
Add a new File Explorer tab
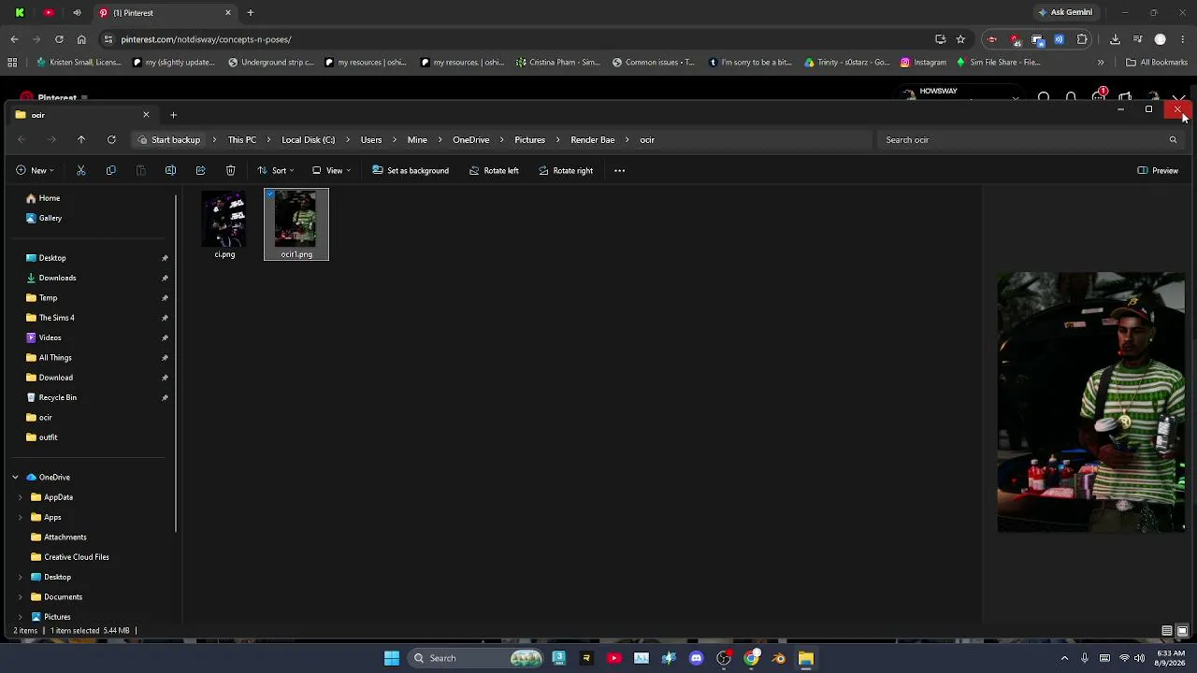(x=173, y=114)
